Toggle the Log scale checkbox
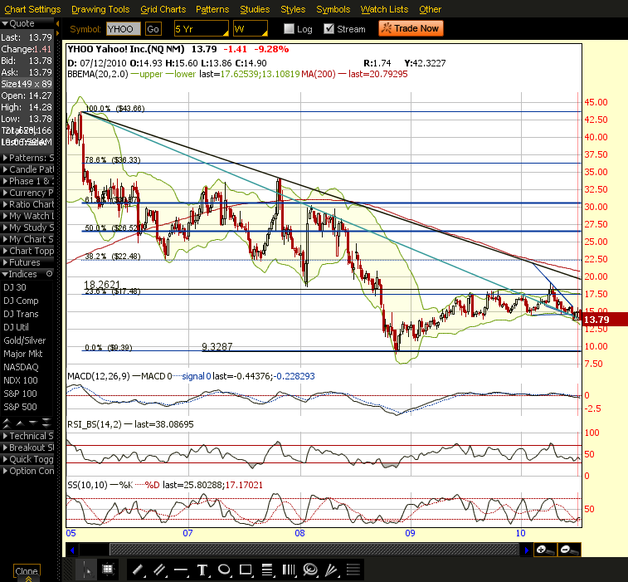 tap(289, 28)
